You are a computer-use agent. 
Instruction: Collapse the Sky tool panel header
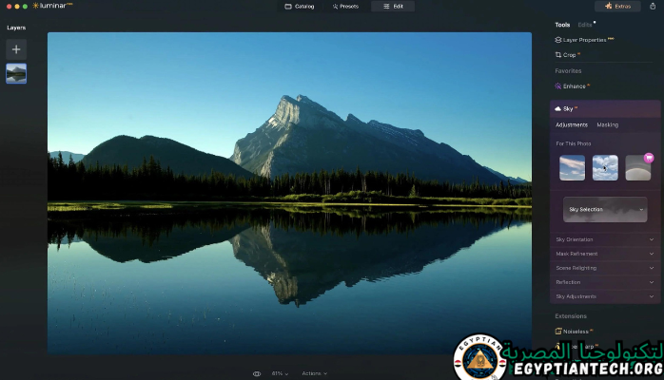tap(568, 109)
